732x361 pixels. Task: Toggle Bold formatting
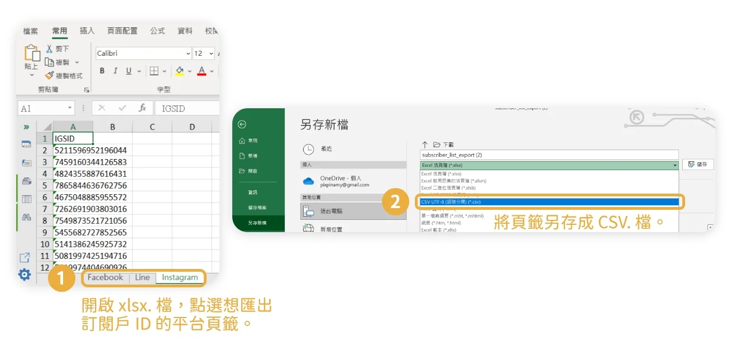[x=102, y=71]
